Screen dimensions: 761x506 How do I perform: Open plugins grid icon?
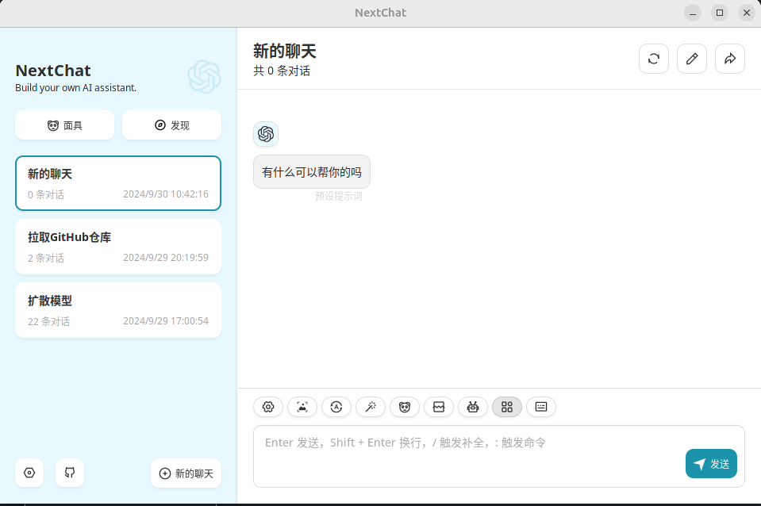[507, 407]
